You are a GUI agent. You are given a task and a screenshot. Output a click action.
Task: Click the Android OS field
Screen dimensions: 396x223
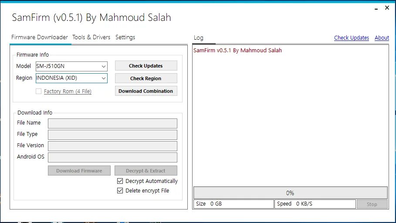pos(113,158)
